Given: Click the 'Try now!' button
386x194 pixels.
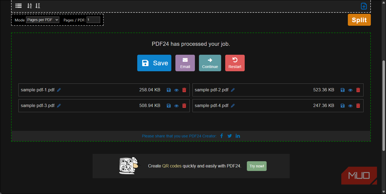Looking at the screenshot, I should click(257, 166).
